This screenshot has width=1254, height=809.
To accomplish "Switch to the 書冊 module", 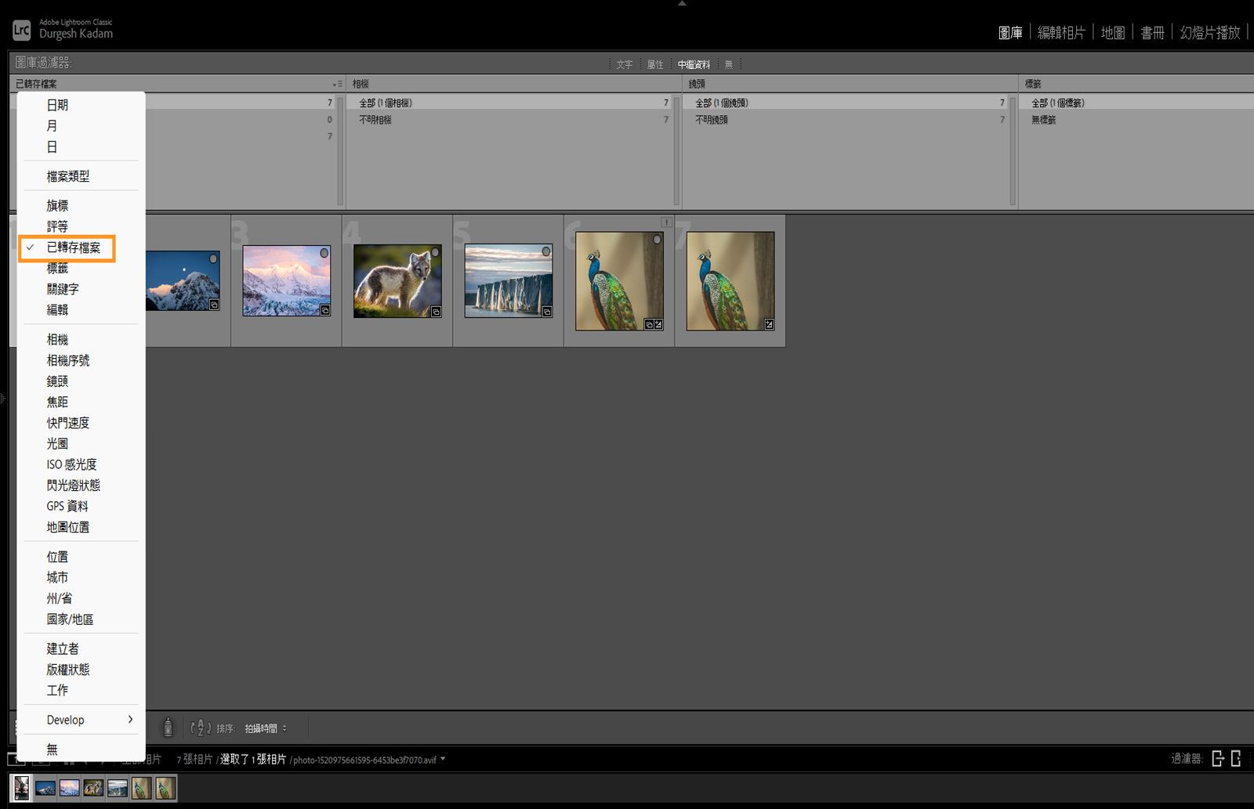I will [x=1152, y=32].
